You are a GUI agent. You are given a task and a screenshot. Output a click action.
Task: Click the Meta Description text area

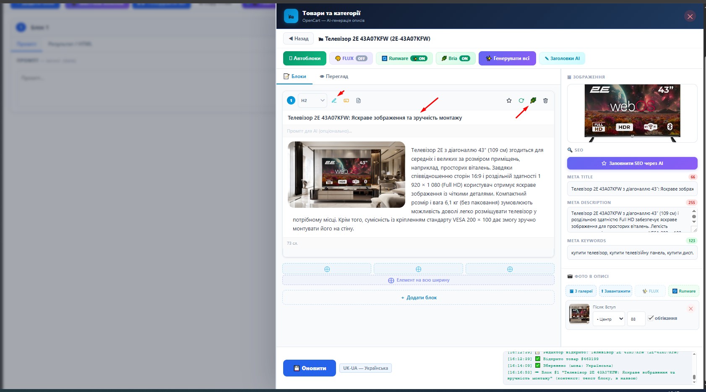click(x=628, y=220)
